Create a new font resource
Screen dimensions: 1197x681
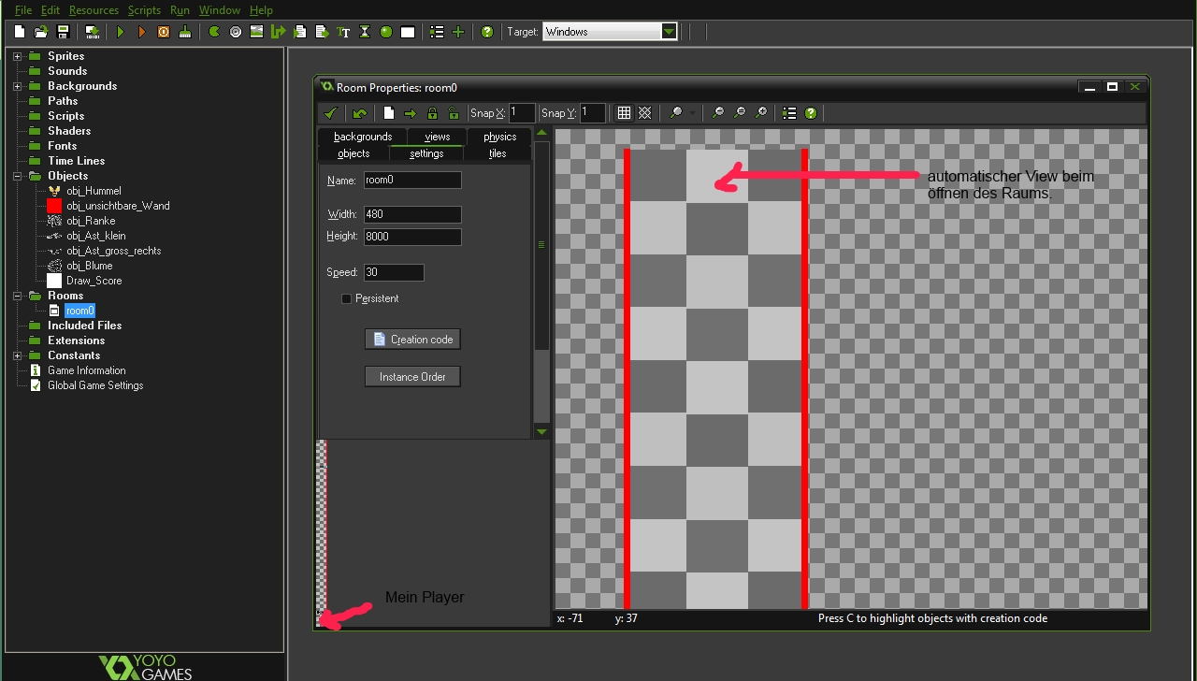pos(343,32)
